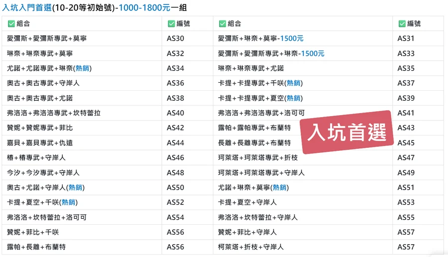
Task: Click 熱銷 link in 奧古+尤諾+守岸人 row
Action: coord(75,188)
